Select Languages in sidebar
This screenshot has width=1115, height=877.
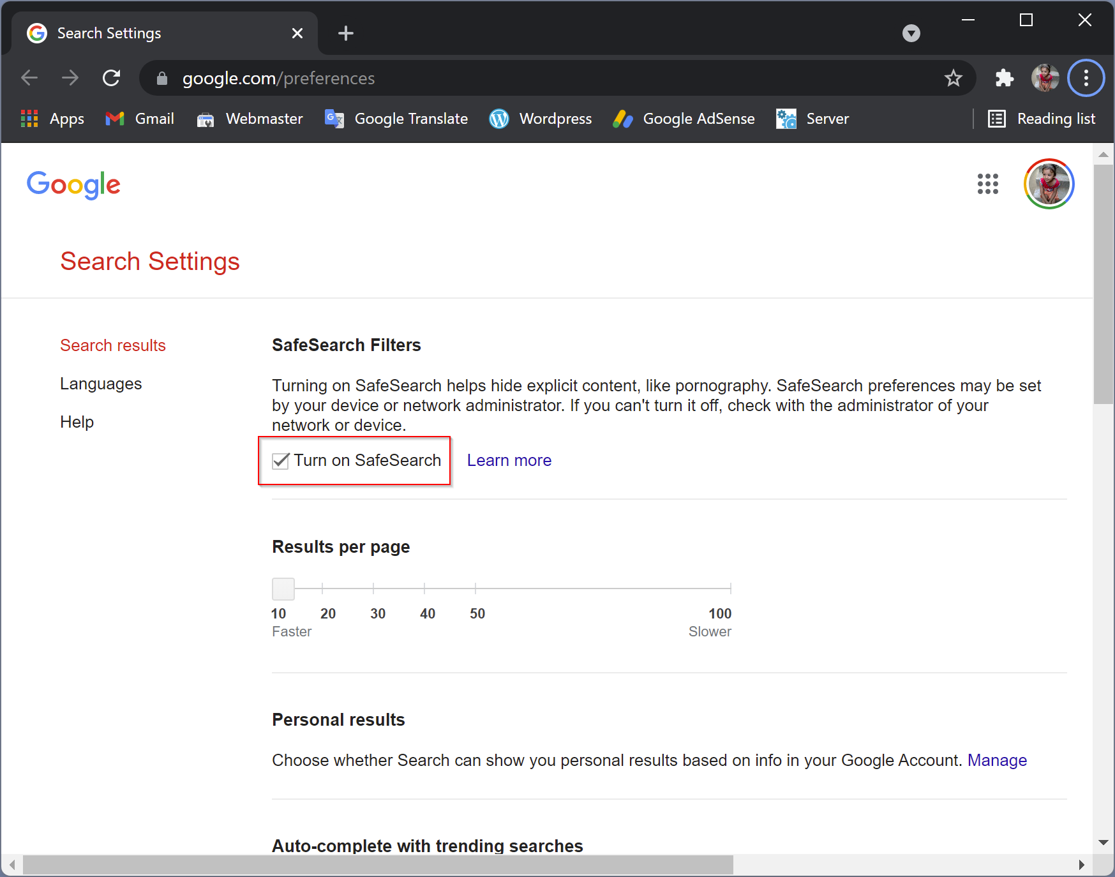[101, 384]
